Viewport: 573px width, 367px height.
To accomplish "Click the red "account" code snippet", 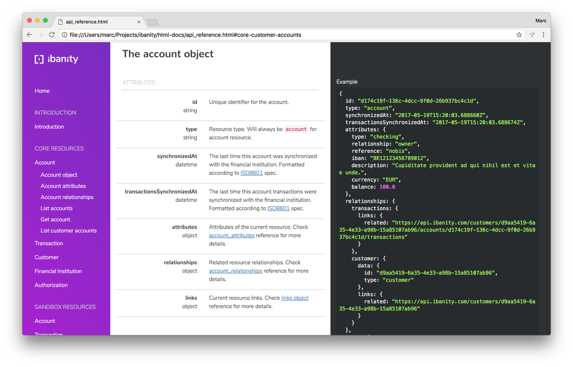I will click(296, 129).
